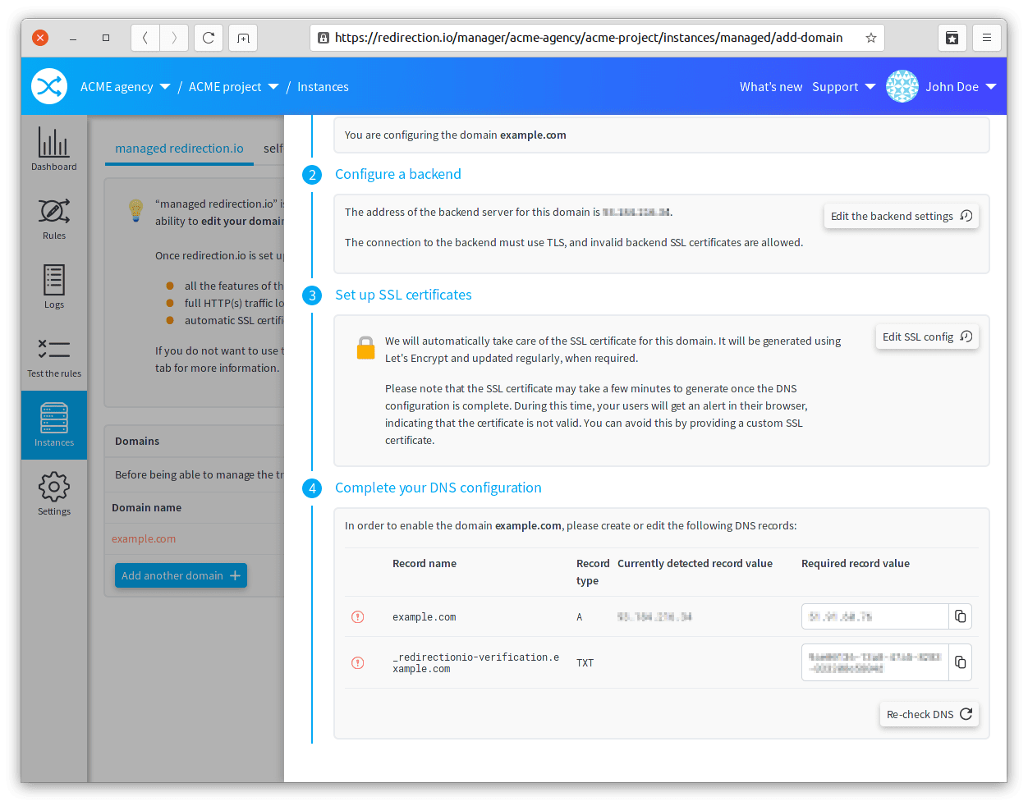Click Complete your DNS configuration heading
The width and height of the screenshot is (1028, 806).
(438, 488)
